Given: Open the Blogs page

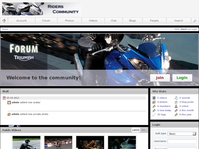Looking at the screenshot, I should [132, 21].
